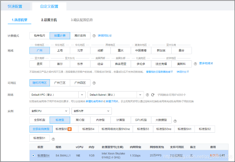Select 北京 region
Screen dimensions: 235x162
click(80, 51)
